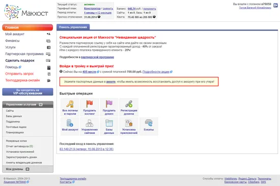Open 'Сайты' under service management
Image resolution: width=280 pixels, height=186 pixels.
coord(10,111)
